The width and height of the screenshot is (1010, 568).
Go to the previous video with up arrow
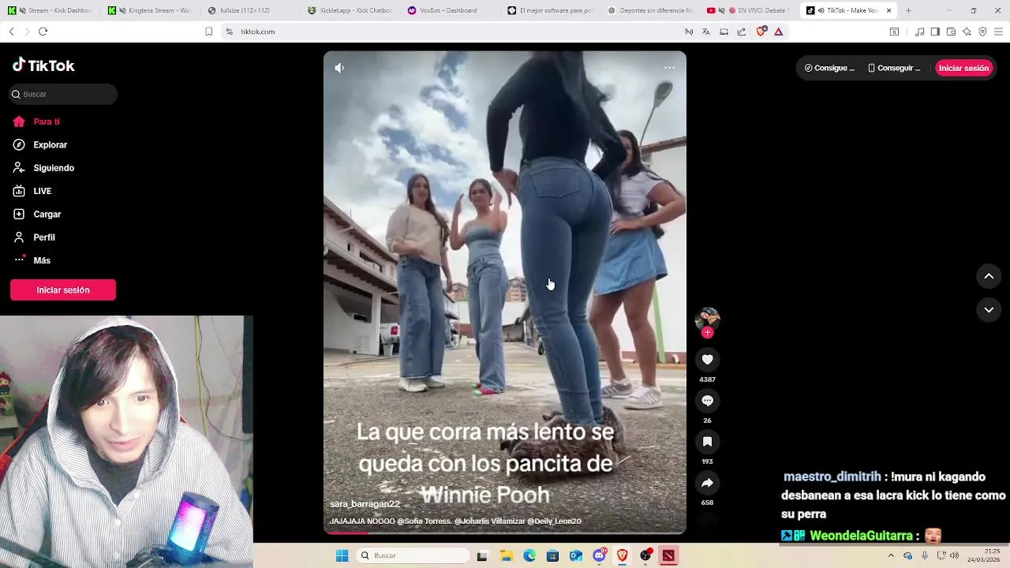point(989,276)
